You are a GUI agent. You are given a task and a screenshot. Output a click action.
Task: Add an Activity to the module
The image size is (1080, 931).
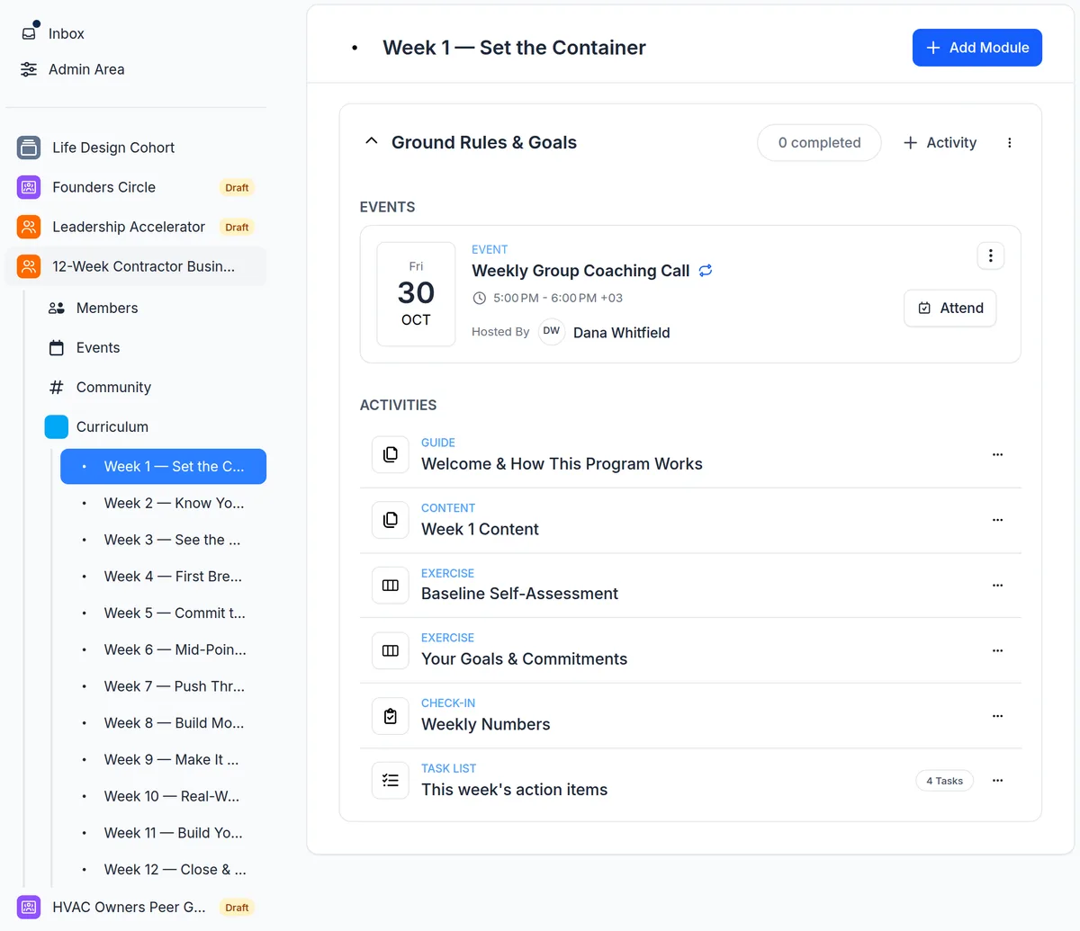click(x=940, y=143)
